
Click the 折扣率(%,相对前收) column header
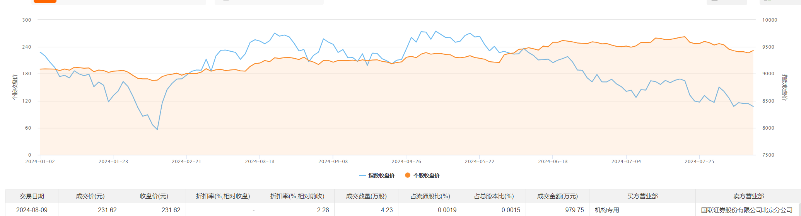(x=297, y=196)
